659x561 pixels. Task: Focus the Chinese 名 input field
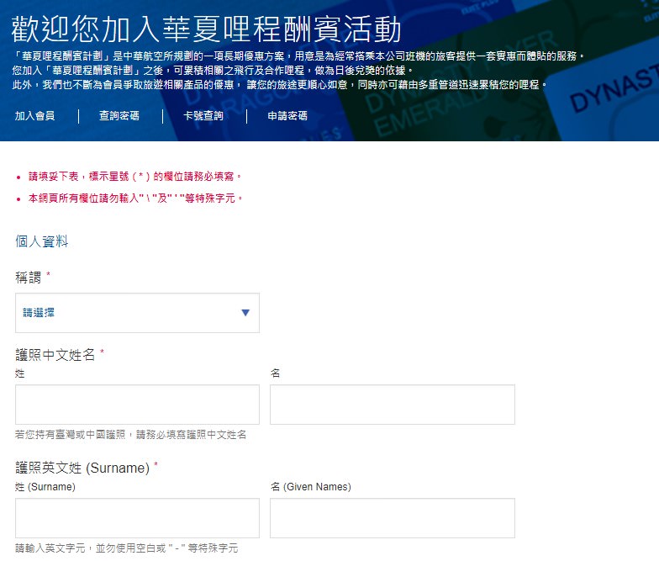click(x=392, y=405)
